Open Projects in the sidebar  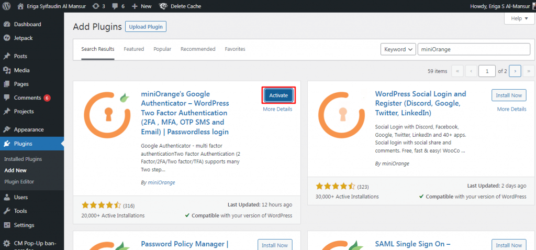pos(24,111)
